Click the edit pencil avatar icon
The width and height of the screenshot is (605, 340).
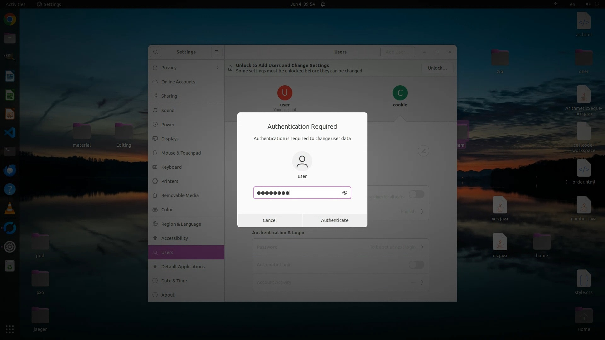[423, 151]
